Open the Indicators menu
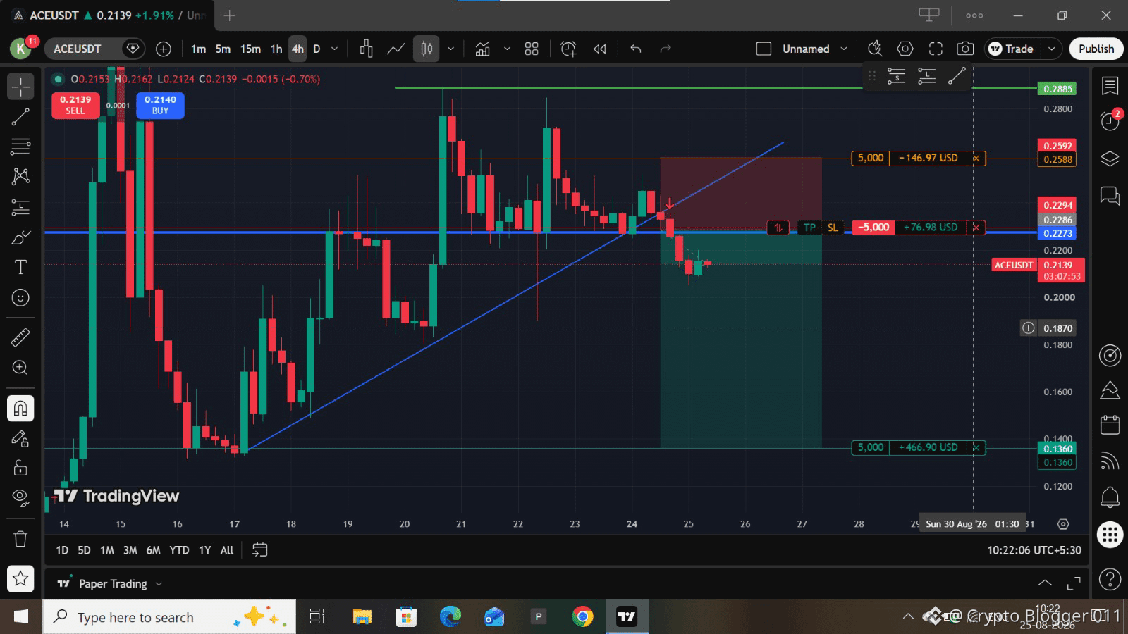Image resolution: width=1128 pixels, height=634 pixels. pos(483,49)
